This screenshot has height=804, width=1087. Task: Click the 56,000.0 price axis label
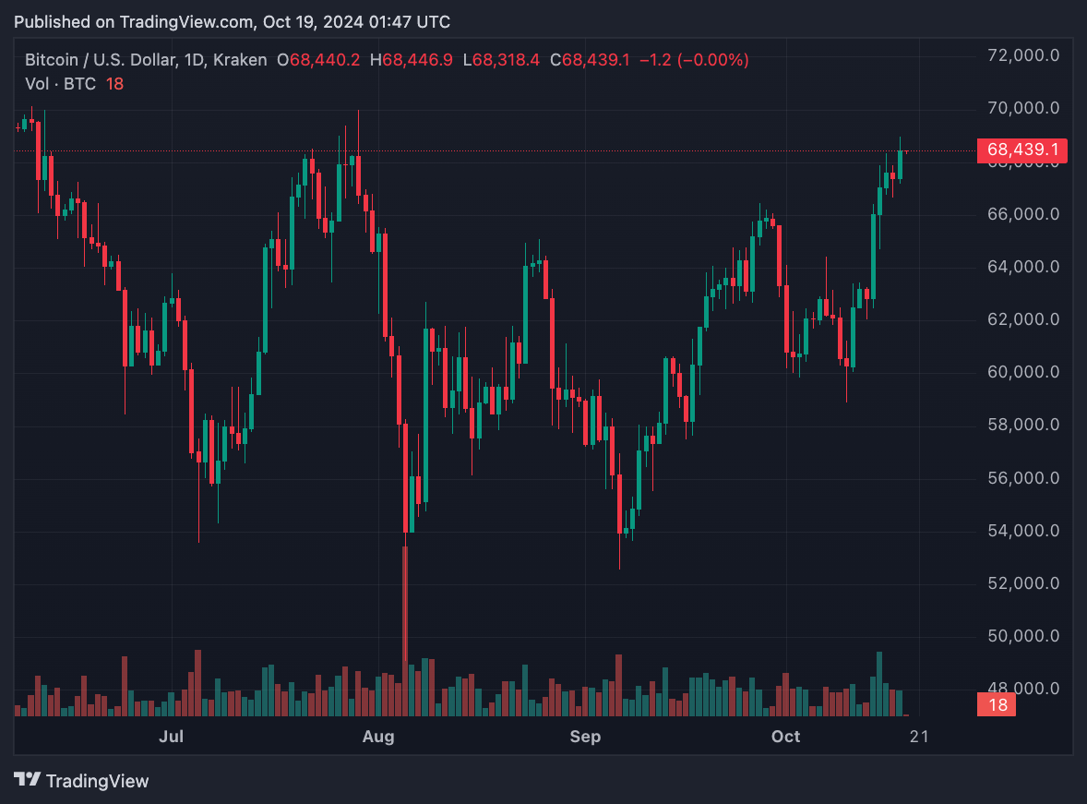[x=1023, y=478]
